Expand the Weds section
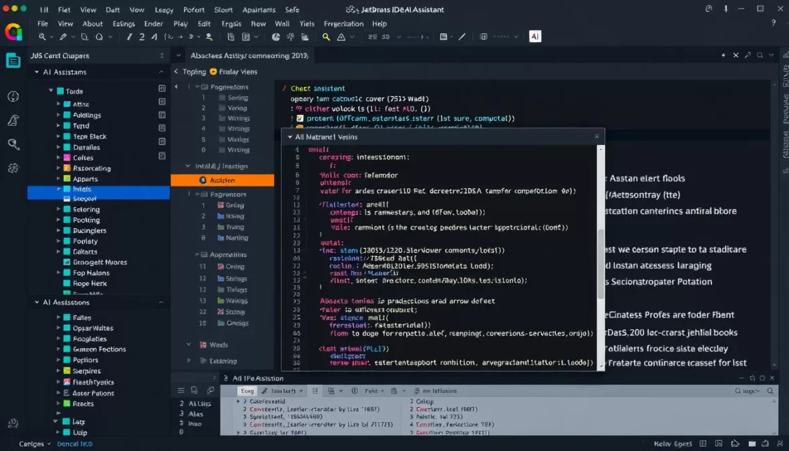The width and height of the screenshot is (789, 451). pos(188,344)
